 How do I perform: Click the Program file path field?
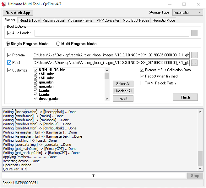click(111, 55)
